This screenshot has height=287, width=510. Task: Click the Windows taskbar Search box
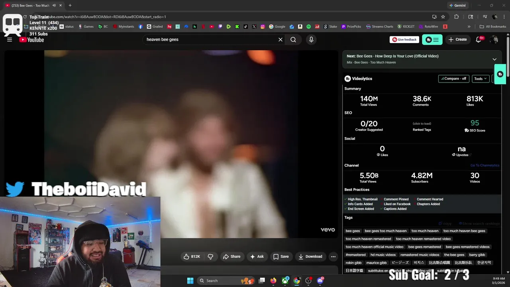click(x=226, y=281)
